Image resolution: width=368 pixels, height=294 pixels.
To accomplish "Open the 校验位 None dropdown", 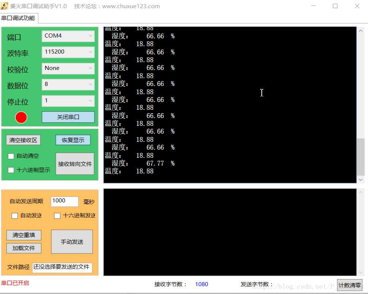I will (x=68, y=68).
